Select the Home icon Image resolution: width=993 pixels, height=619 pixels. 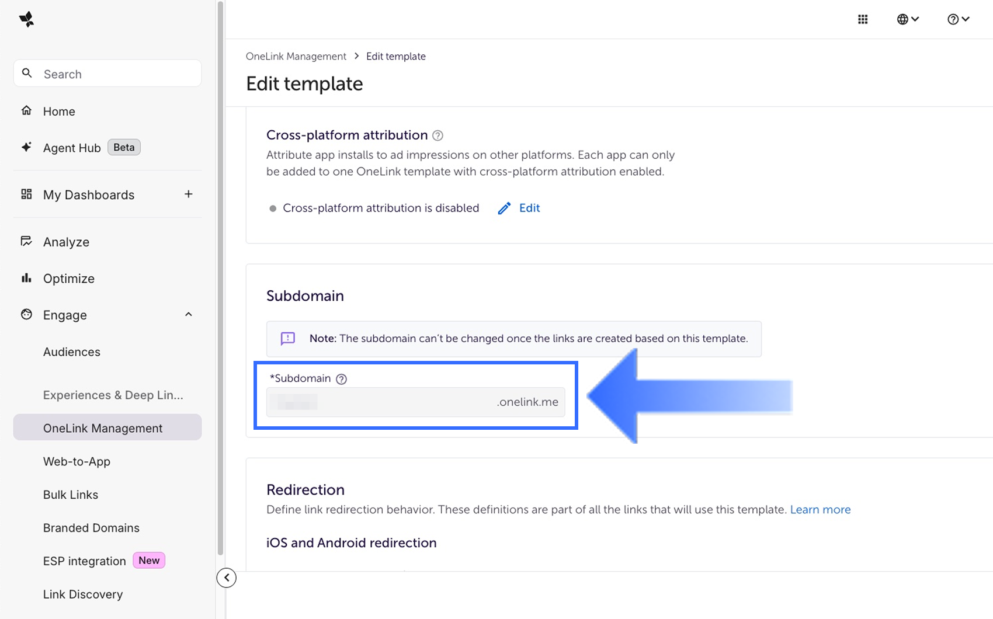pyautogui.click(x=26, y=110)
